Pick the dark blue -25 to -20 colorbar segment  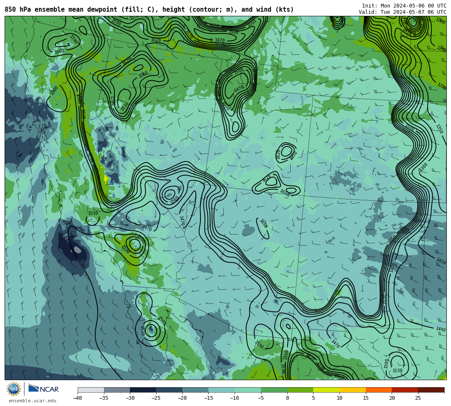tap(170, 390)
